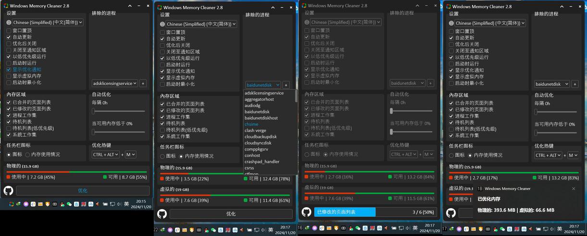
Task: Click IME 英 indicator in the 20:15 taskbar
Action: click(126, 204)
